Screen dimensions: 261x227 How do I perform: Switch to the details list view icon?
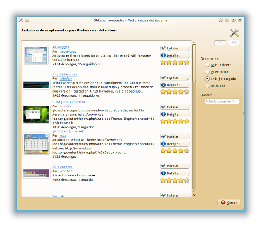[220, 43]
